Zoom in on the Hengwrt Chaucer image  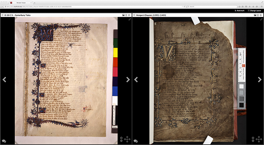point(253,138)
